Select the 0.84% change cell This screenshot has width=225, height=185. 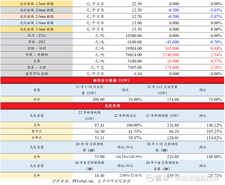pos(216,48)
